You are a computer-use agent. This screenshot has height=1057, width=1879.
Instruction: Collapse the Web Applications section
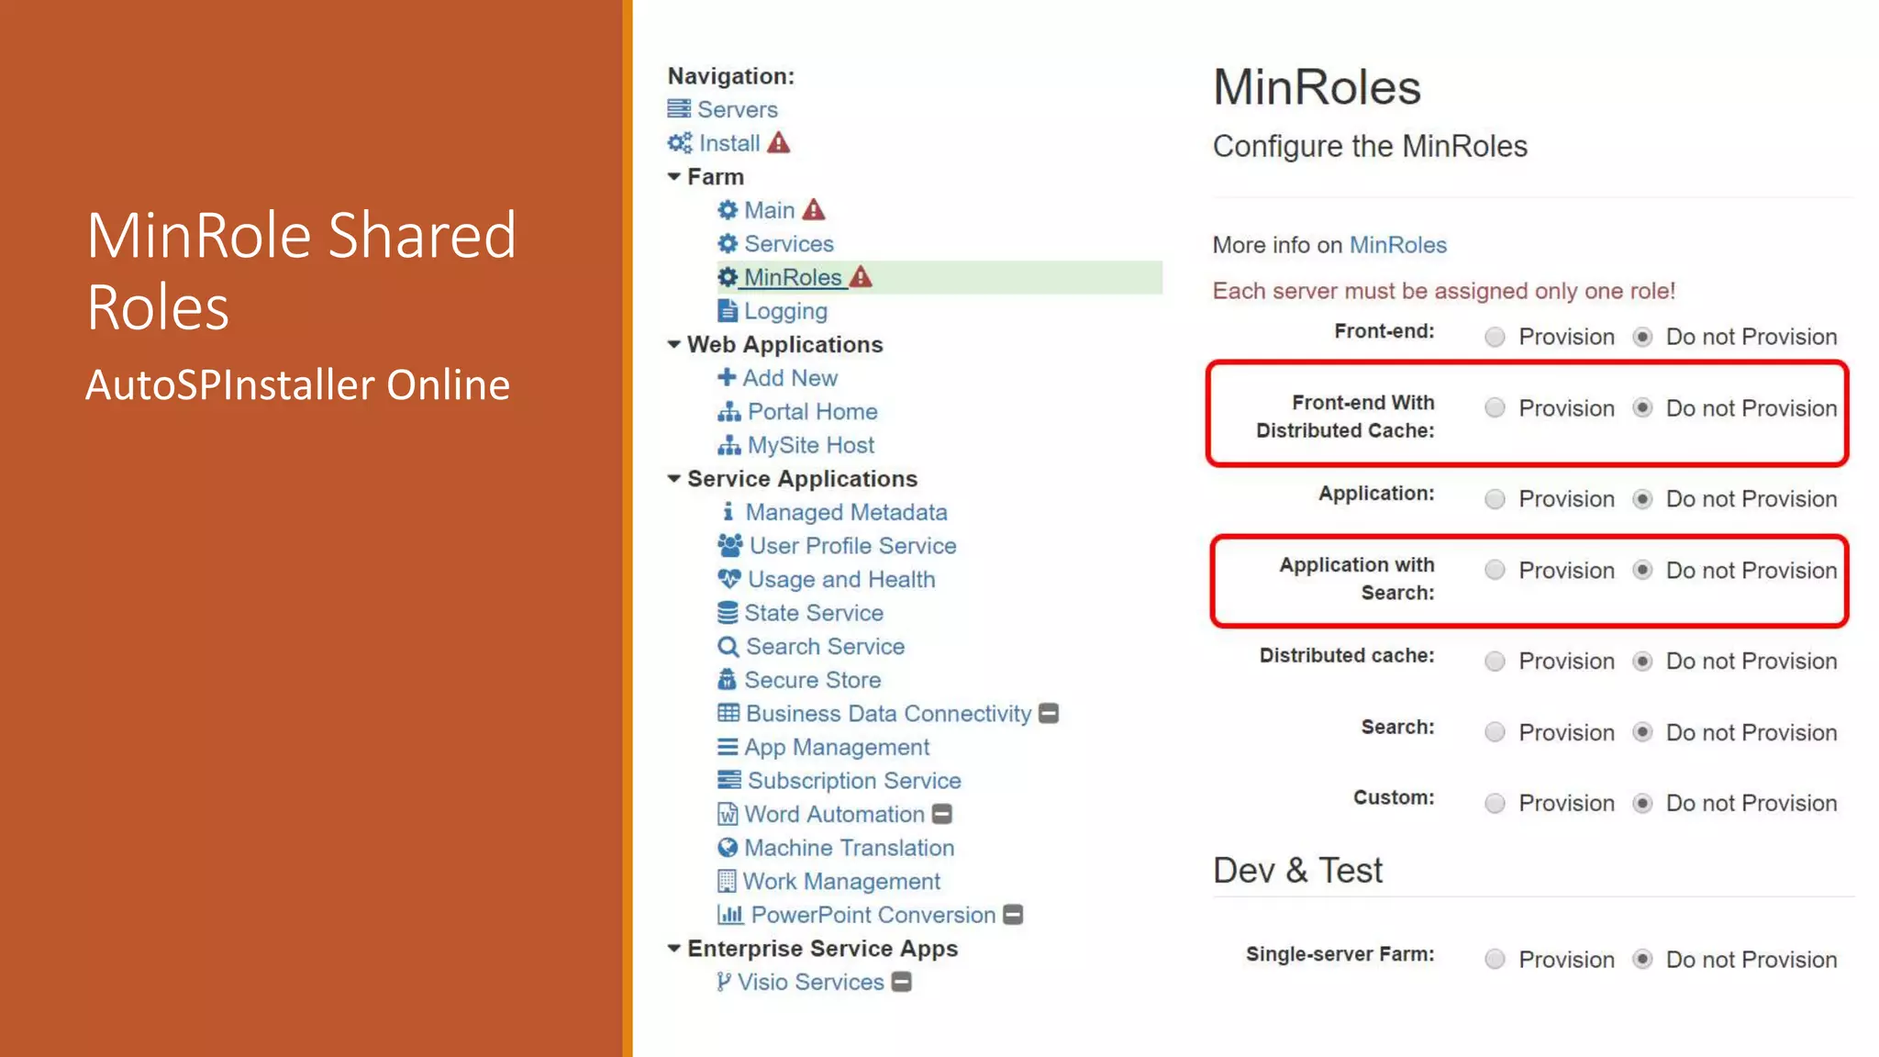[674, 344]
